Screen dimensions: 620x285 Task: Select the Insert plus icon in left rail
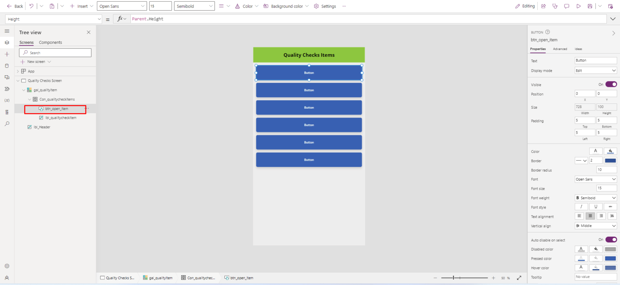click(7, 54)
